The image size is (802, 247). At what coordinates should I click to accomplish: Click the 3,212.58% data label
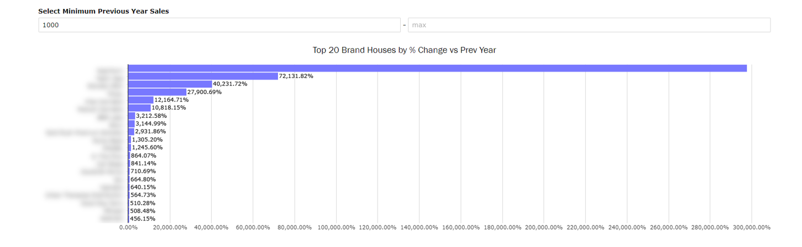click(x=151, y=116)
